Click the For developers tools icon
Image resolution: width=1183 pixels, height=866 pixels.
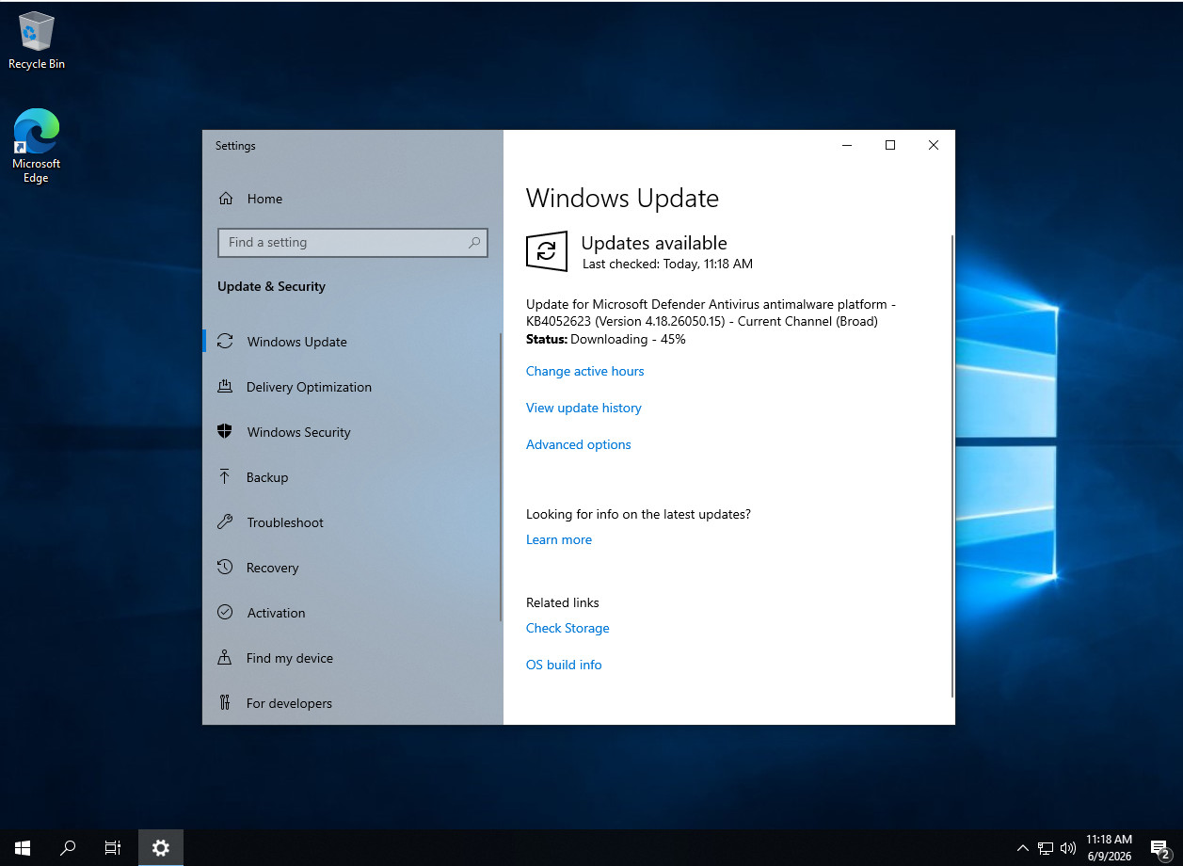pyautogui.click(x=225, y=703)
